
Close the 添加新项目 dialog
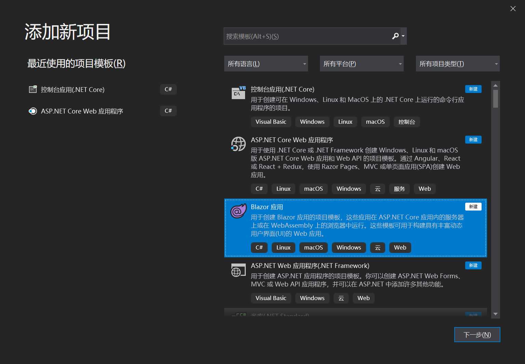[513, 9]
